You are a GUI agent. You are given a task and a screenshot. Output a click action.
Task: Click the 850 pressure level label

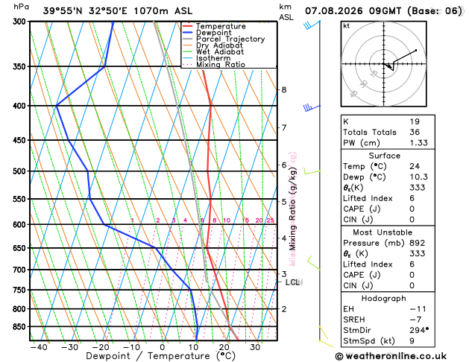(21, 327)
